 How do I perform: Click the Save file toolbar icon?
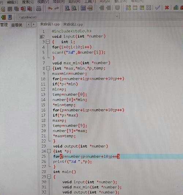[10, 9]
